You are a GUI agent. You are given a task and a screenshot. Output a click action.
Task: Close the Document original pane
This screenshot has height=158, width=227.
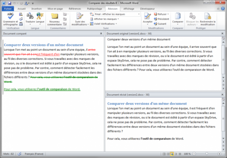point(222,33)
